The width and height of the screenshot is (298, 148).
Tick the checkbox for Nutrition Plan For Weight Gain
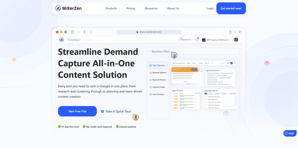[x=205, y=105]
